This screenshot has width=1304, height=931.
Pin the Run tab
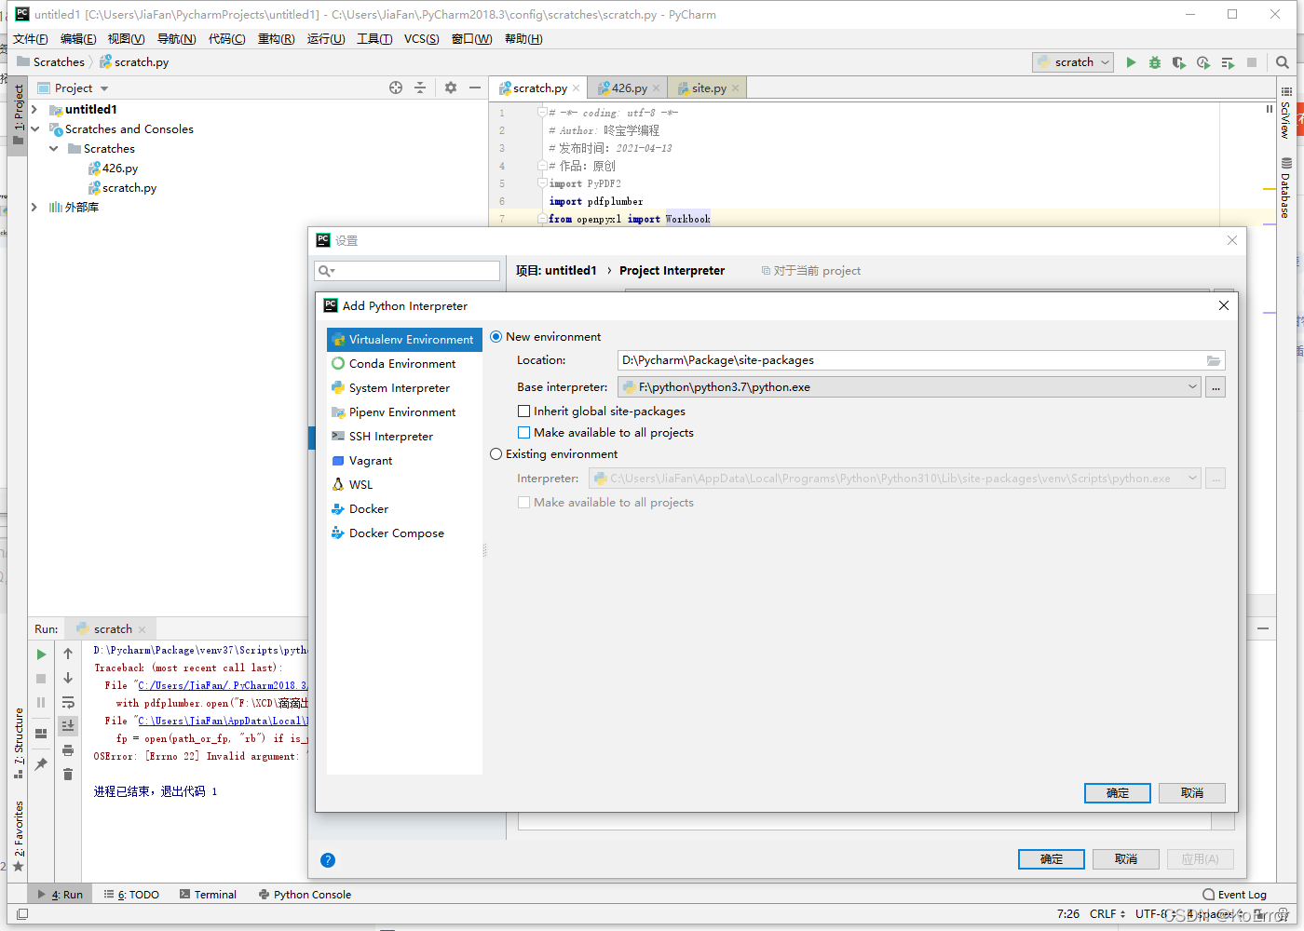[41, 764]
